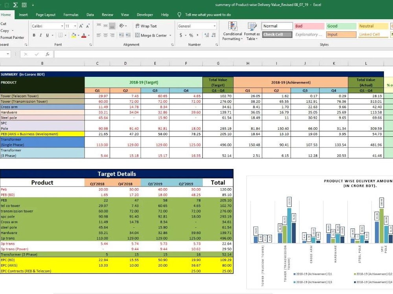Open the Name Box dropdown arrow
The width and height of the screenshot is (393, 294).
coord(8,54)
